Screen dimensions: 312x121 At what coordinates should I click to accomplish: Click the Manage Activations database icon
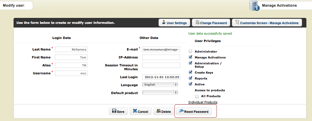[x=254, y=6]
